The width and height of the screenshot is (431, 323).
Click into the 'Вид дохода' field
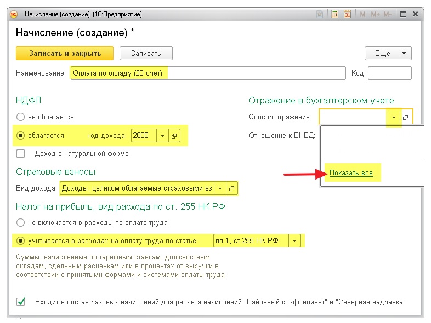pos(137,188)
